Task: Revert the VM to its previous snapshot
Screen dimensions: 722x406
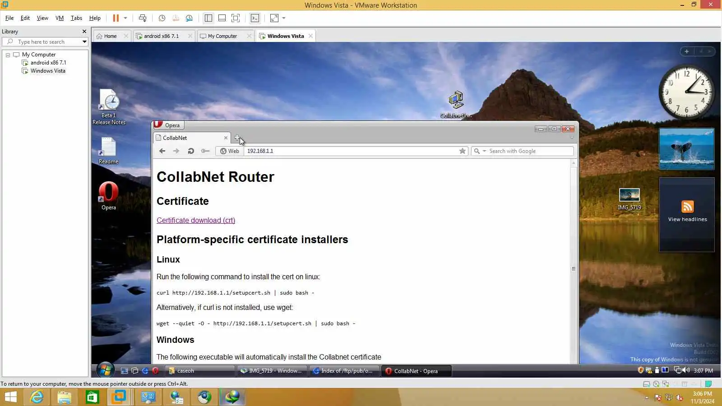Action: pos(176,18)
